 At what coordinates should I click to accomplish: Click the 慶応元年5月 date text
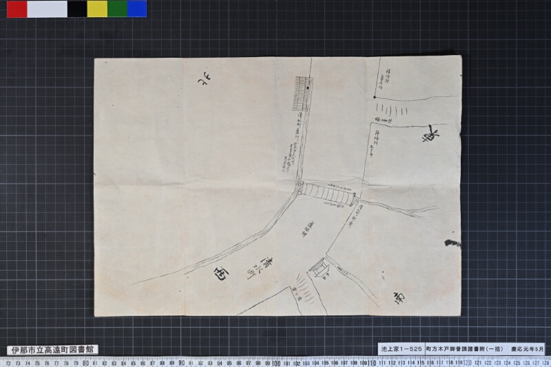click(527, 349)
